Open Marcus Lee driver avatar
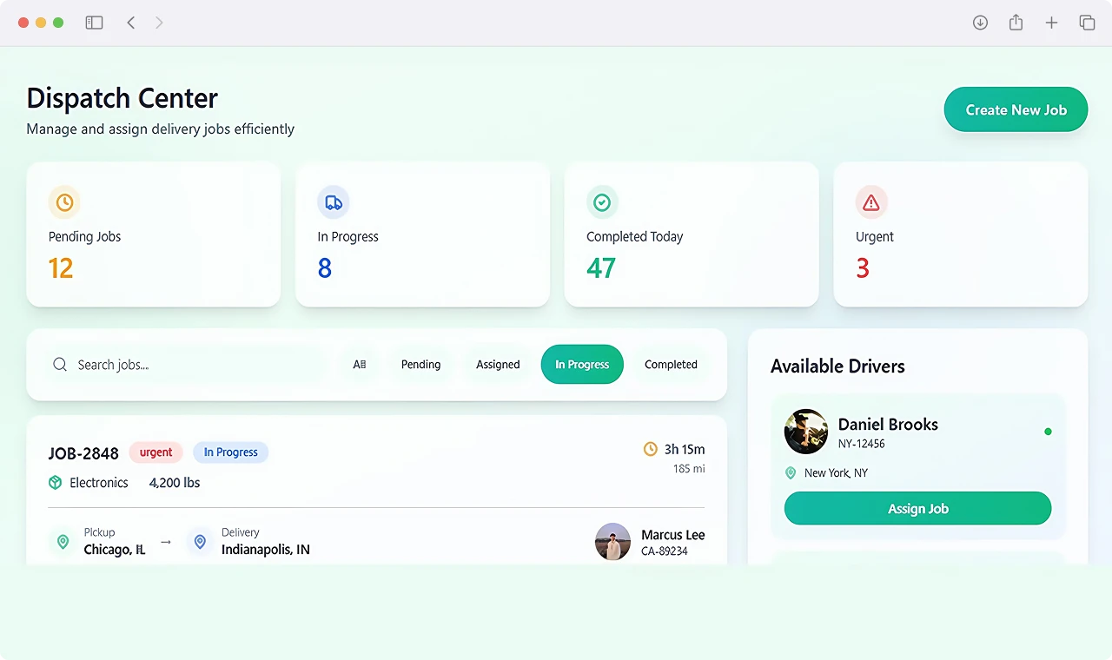The height and width of the screenshot is (660, 1112). point(612,542)
